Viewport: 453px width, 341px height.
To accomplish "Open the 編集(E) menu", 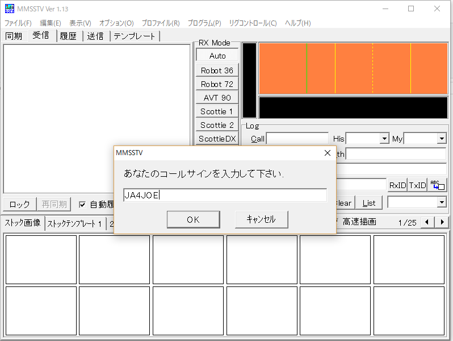I will point(51,23).
